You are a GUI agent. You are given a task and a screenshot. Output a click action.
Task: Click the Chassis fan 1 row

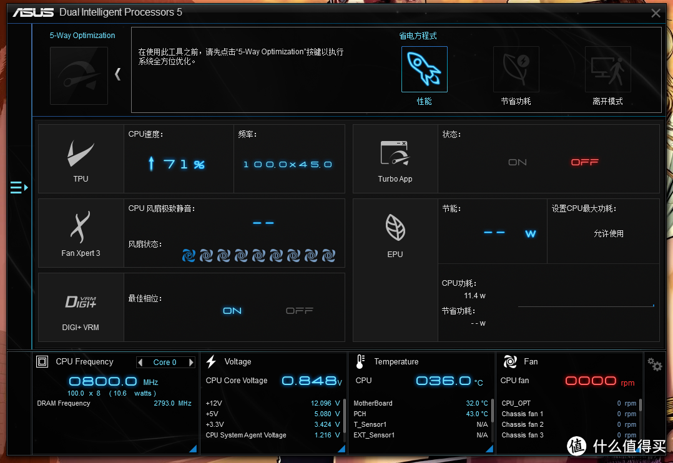(x=569, y=414)
